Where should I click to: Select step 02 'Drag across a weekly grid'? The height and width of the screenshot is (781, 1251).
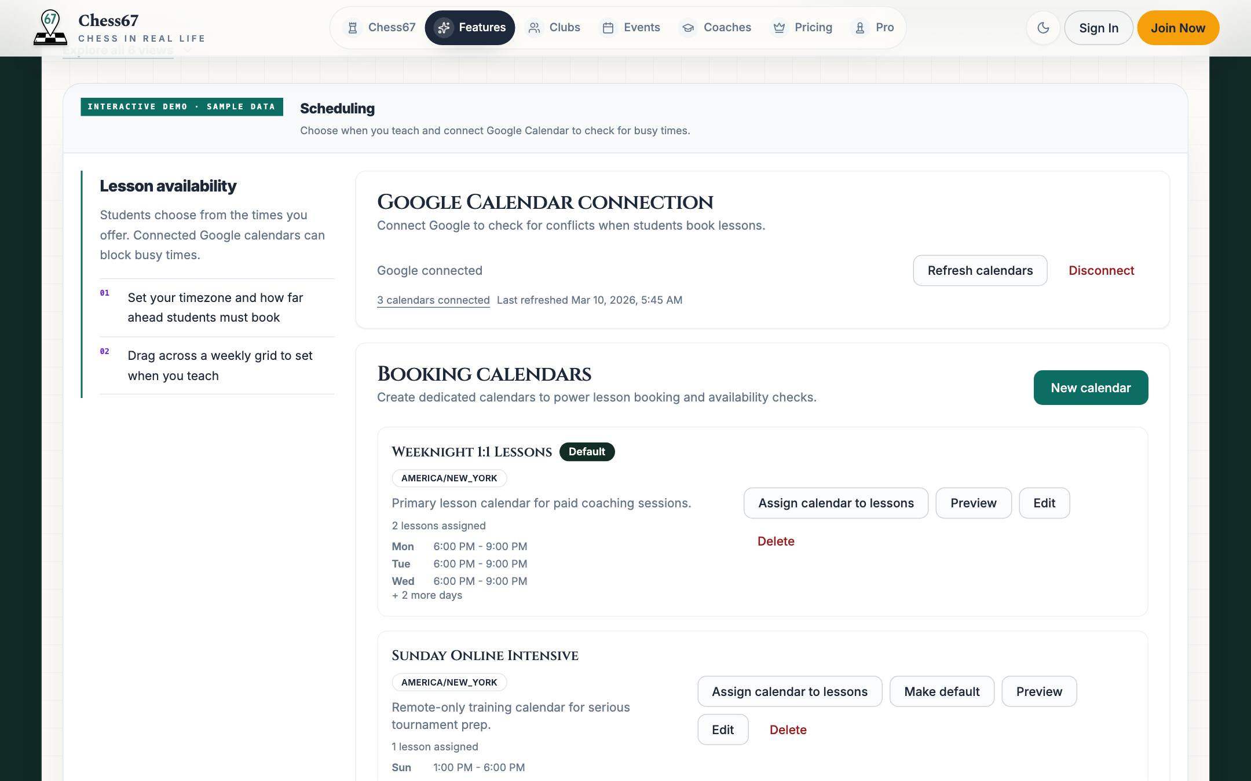click(217, 366)
